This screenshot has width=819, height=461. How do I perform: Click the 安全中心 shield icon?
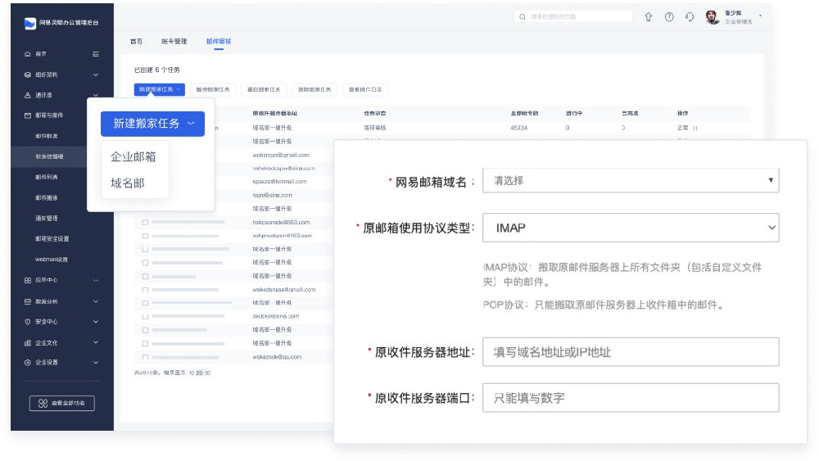click(28, 322)
